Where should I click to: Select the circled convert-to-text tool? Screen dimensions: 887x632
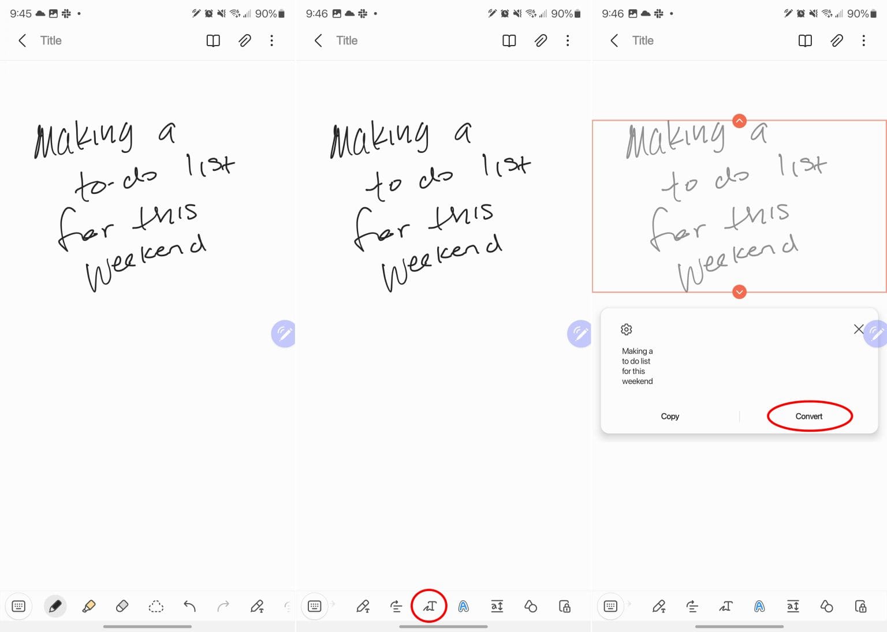pyautogui.click(x=429, y=606)
